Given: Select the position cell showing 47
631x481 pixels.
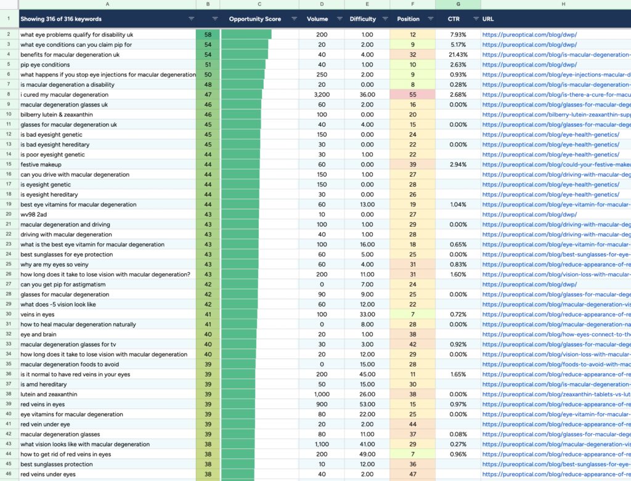Looking at the screenshot, I should point(413,474).
